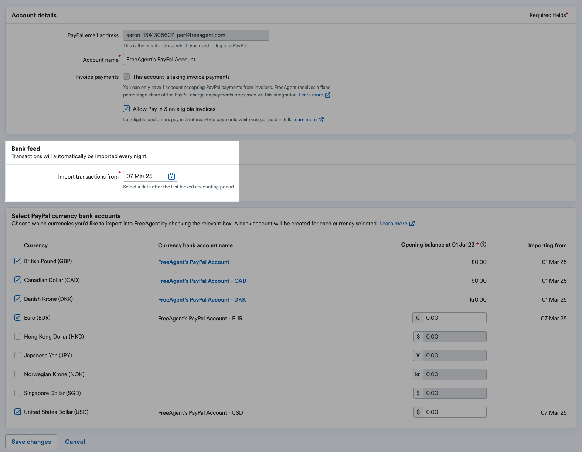
Task: Edit the Account name field
Action: (196, 60)
